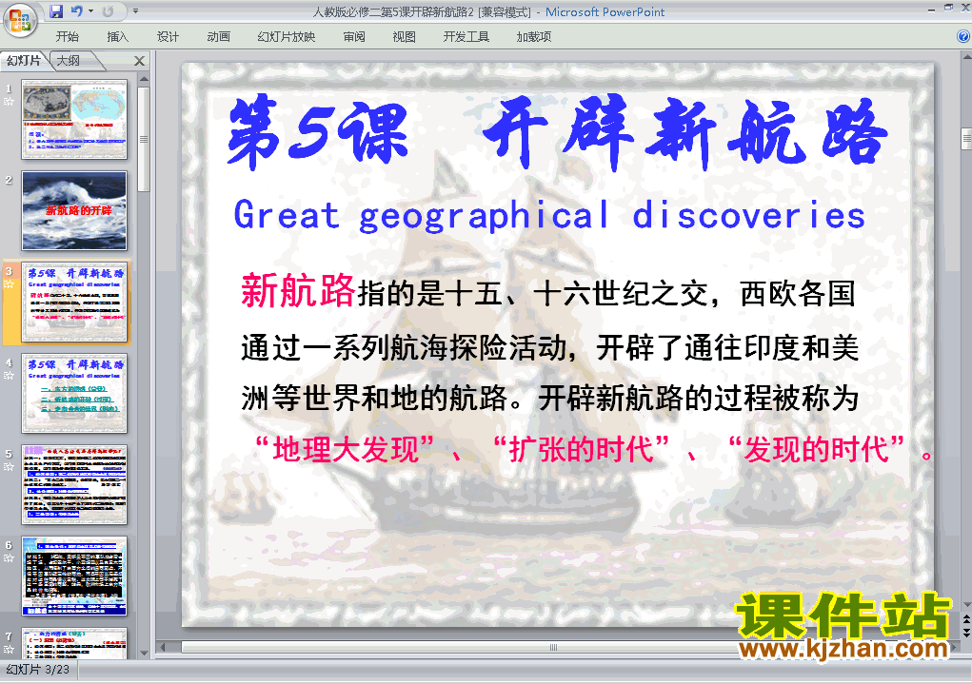This screenshot has height=684, width=972.
Task: Click the slide title 第5课 开辟新航路
Action: (557, 133)
